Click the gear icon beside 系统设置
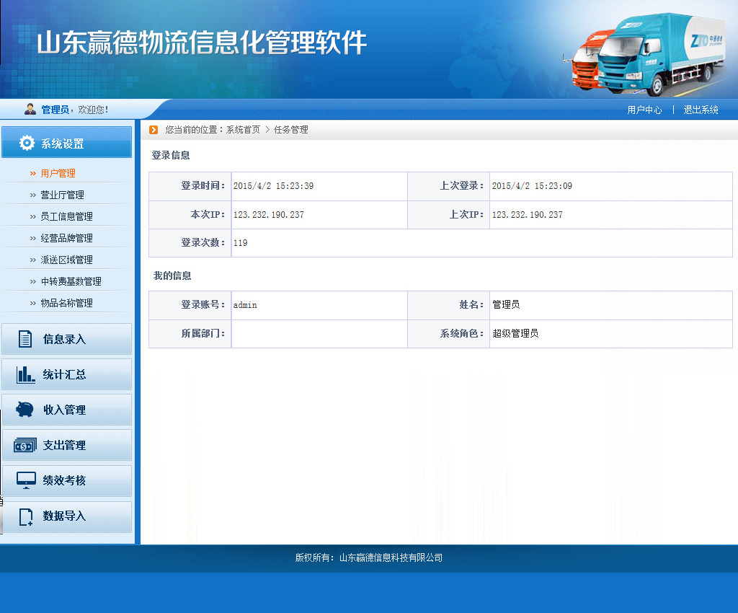 tap(27, 143)
